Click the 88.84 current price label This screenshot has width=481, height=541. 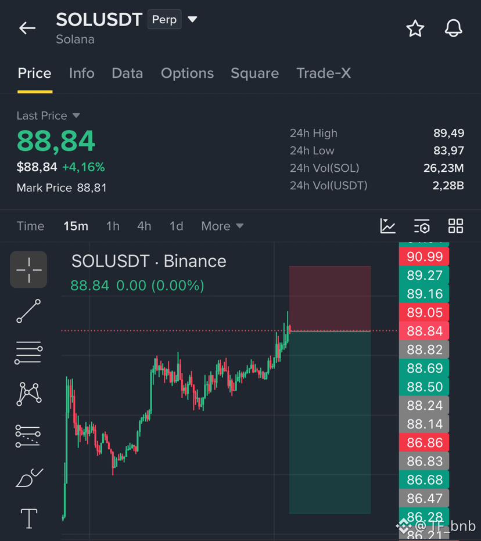click(424, 331)
